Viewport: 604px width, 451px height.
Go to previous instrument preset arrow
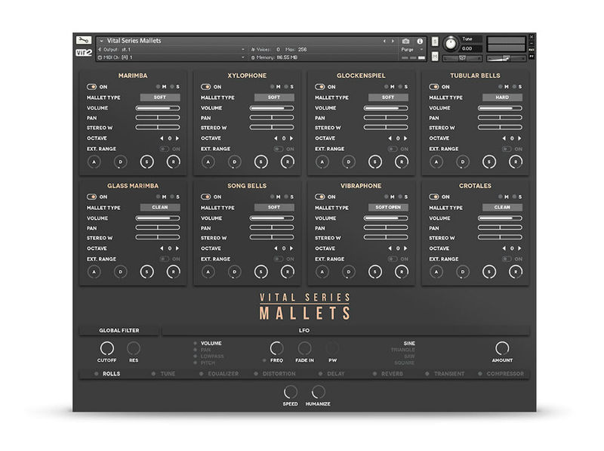point(384,41)
